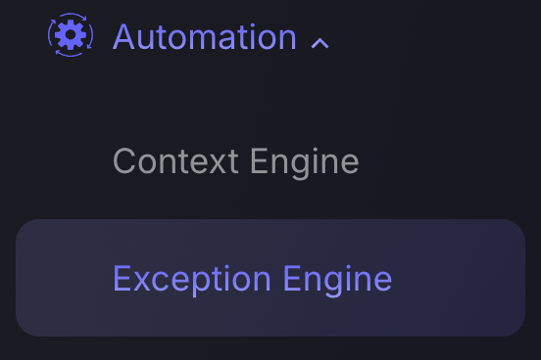541x360 pixels.
Task: Click the purple Exception Engine text
Action: pos(253,279)
